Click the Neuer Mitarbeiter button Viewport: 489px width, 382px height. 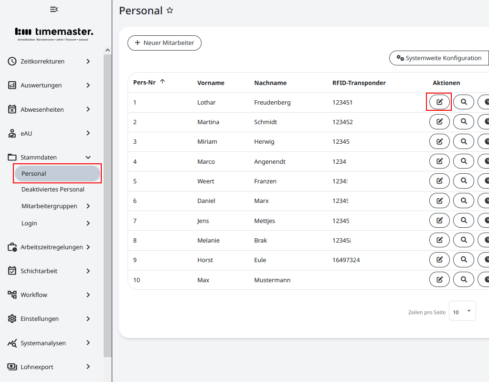click(x=164, y=43)
